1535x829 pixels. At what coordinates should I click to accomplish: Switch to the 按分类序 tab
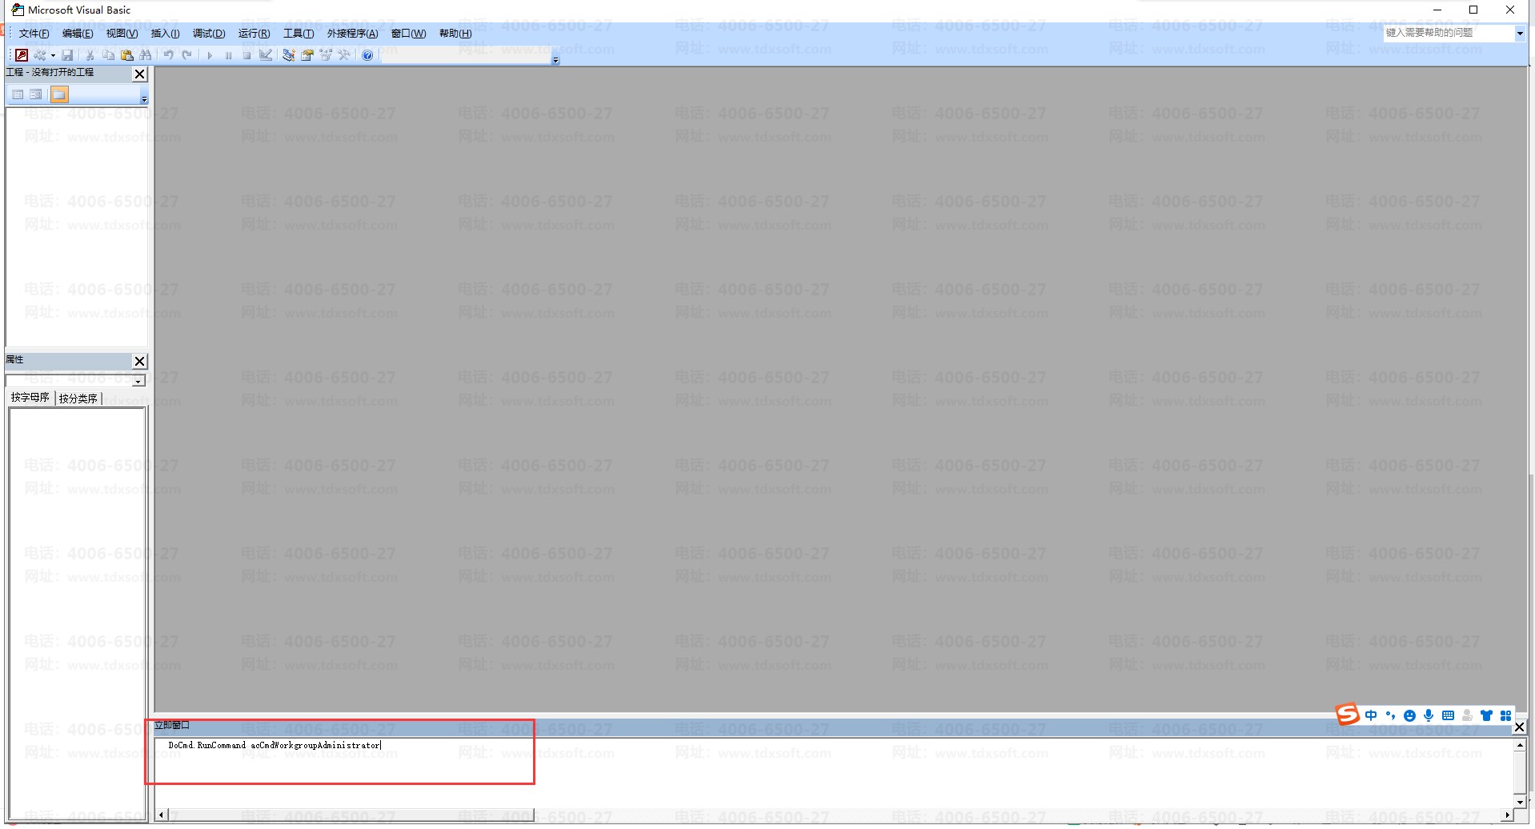(x=78, y=398)
